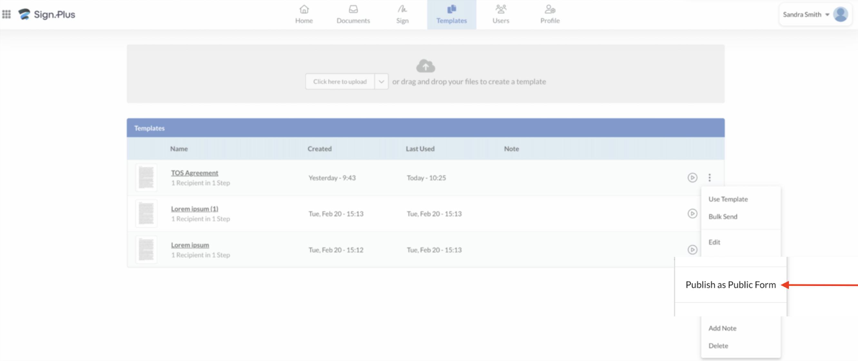The height and width of the screenshot is (361, 858).
Task: Click the Templates navigation icon
Action: point(452,9)
